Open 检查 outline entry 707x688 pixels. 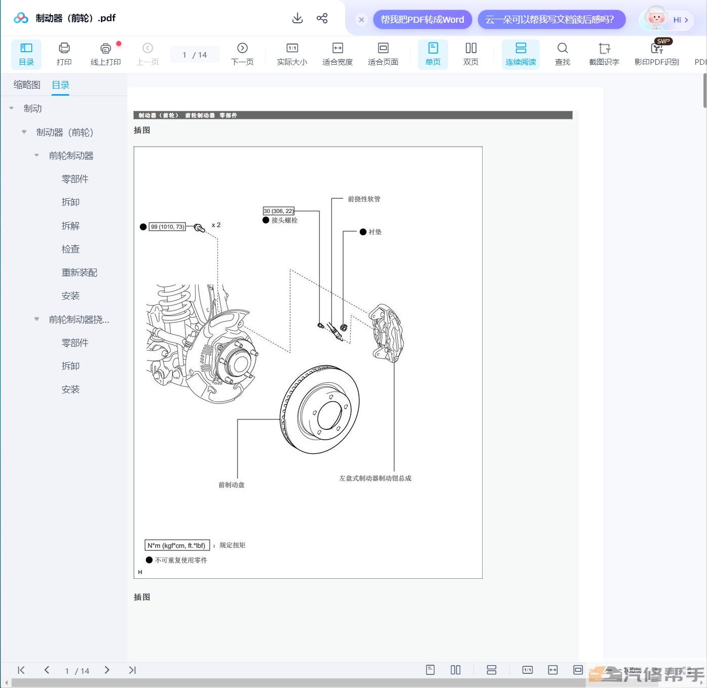click(x=70, y=249)
